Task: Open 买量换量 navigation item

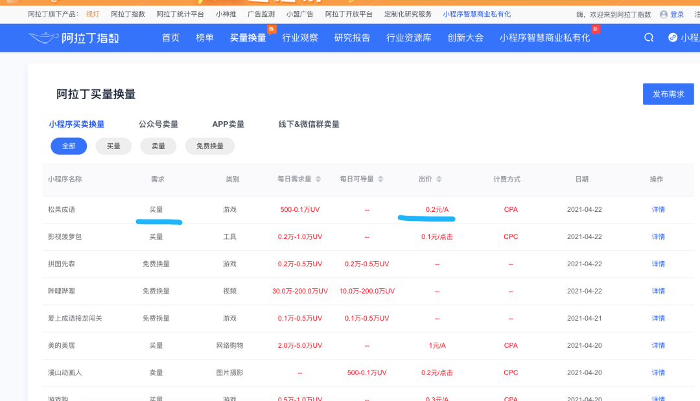Action: [248, 38]
